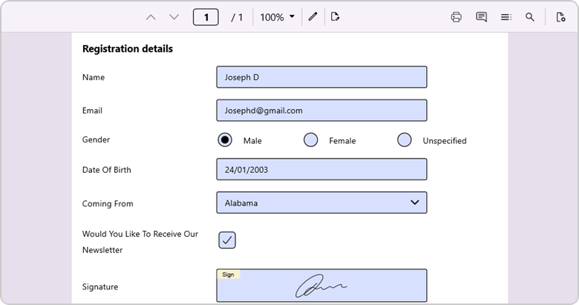Click the Gender label
Viewport: 579px width, 305px height.
tap(96, 140)
